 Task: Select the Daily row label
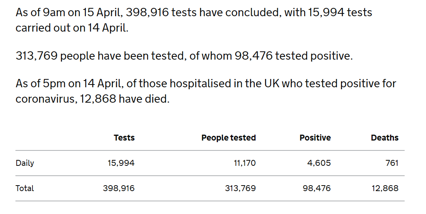coord(25,163)
